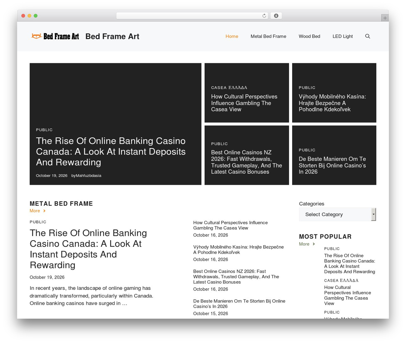Click author link Mahfuzbdasia
Image resolution: width=406 pixels, height=343 pixels.
88,176
